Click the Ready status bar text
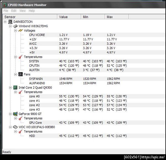Screen dimensions: 166x160 click(x=7, y=152)
